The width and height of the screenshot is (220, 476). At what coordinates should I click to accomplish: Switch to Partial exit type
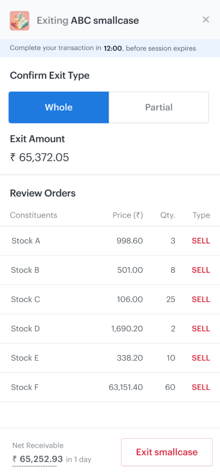(159, 107)
